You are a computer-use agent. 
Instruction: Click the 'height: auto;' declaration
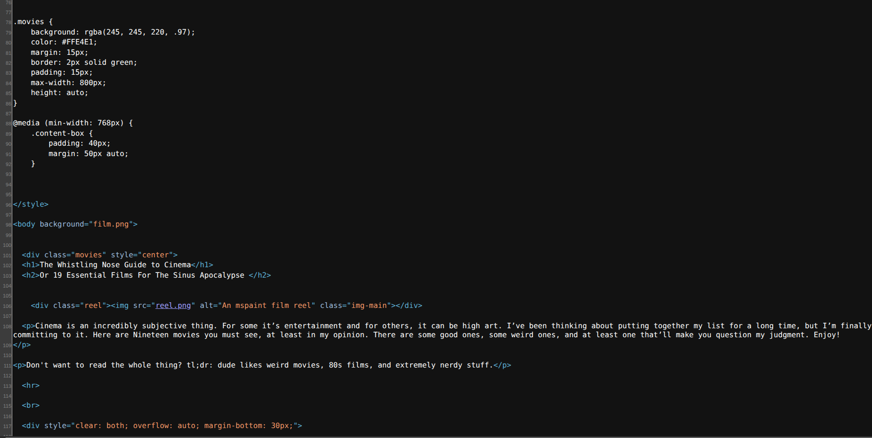(60, 93)
